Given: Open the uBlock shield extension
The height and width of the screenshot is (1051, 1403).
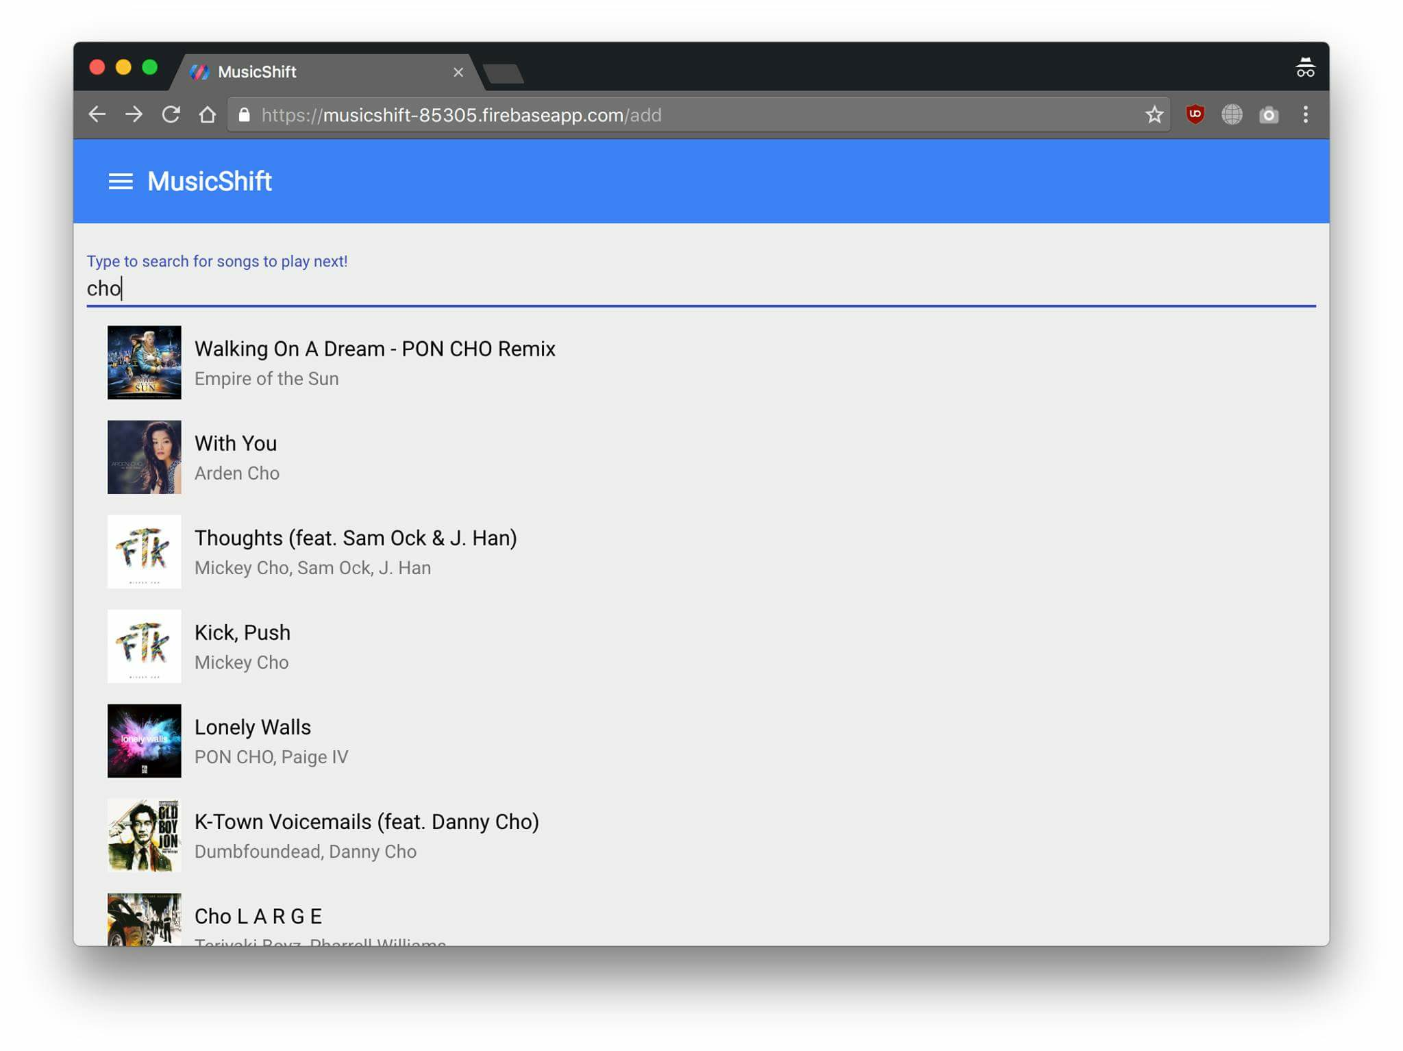Looking at the screenshot, I should click(1195, 114).
